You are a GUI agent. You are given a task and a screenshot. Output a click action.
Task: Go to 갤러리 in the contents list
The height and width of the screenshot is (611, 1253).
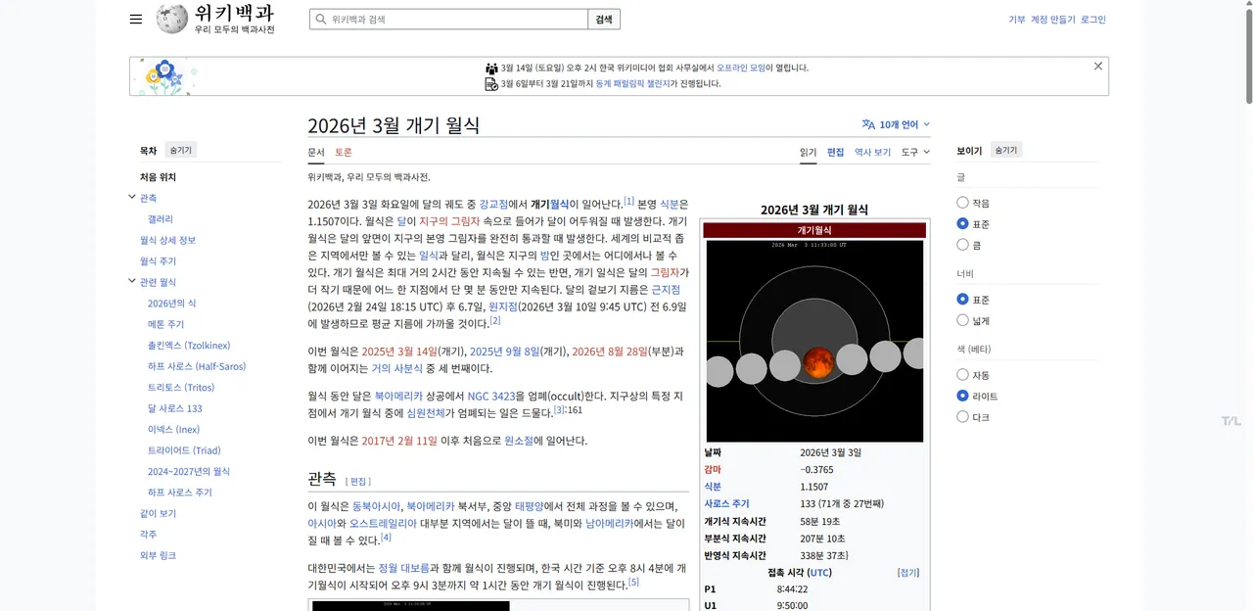(161, 219)
